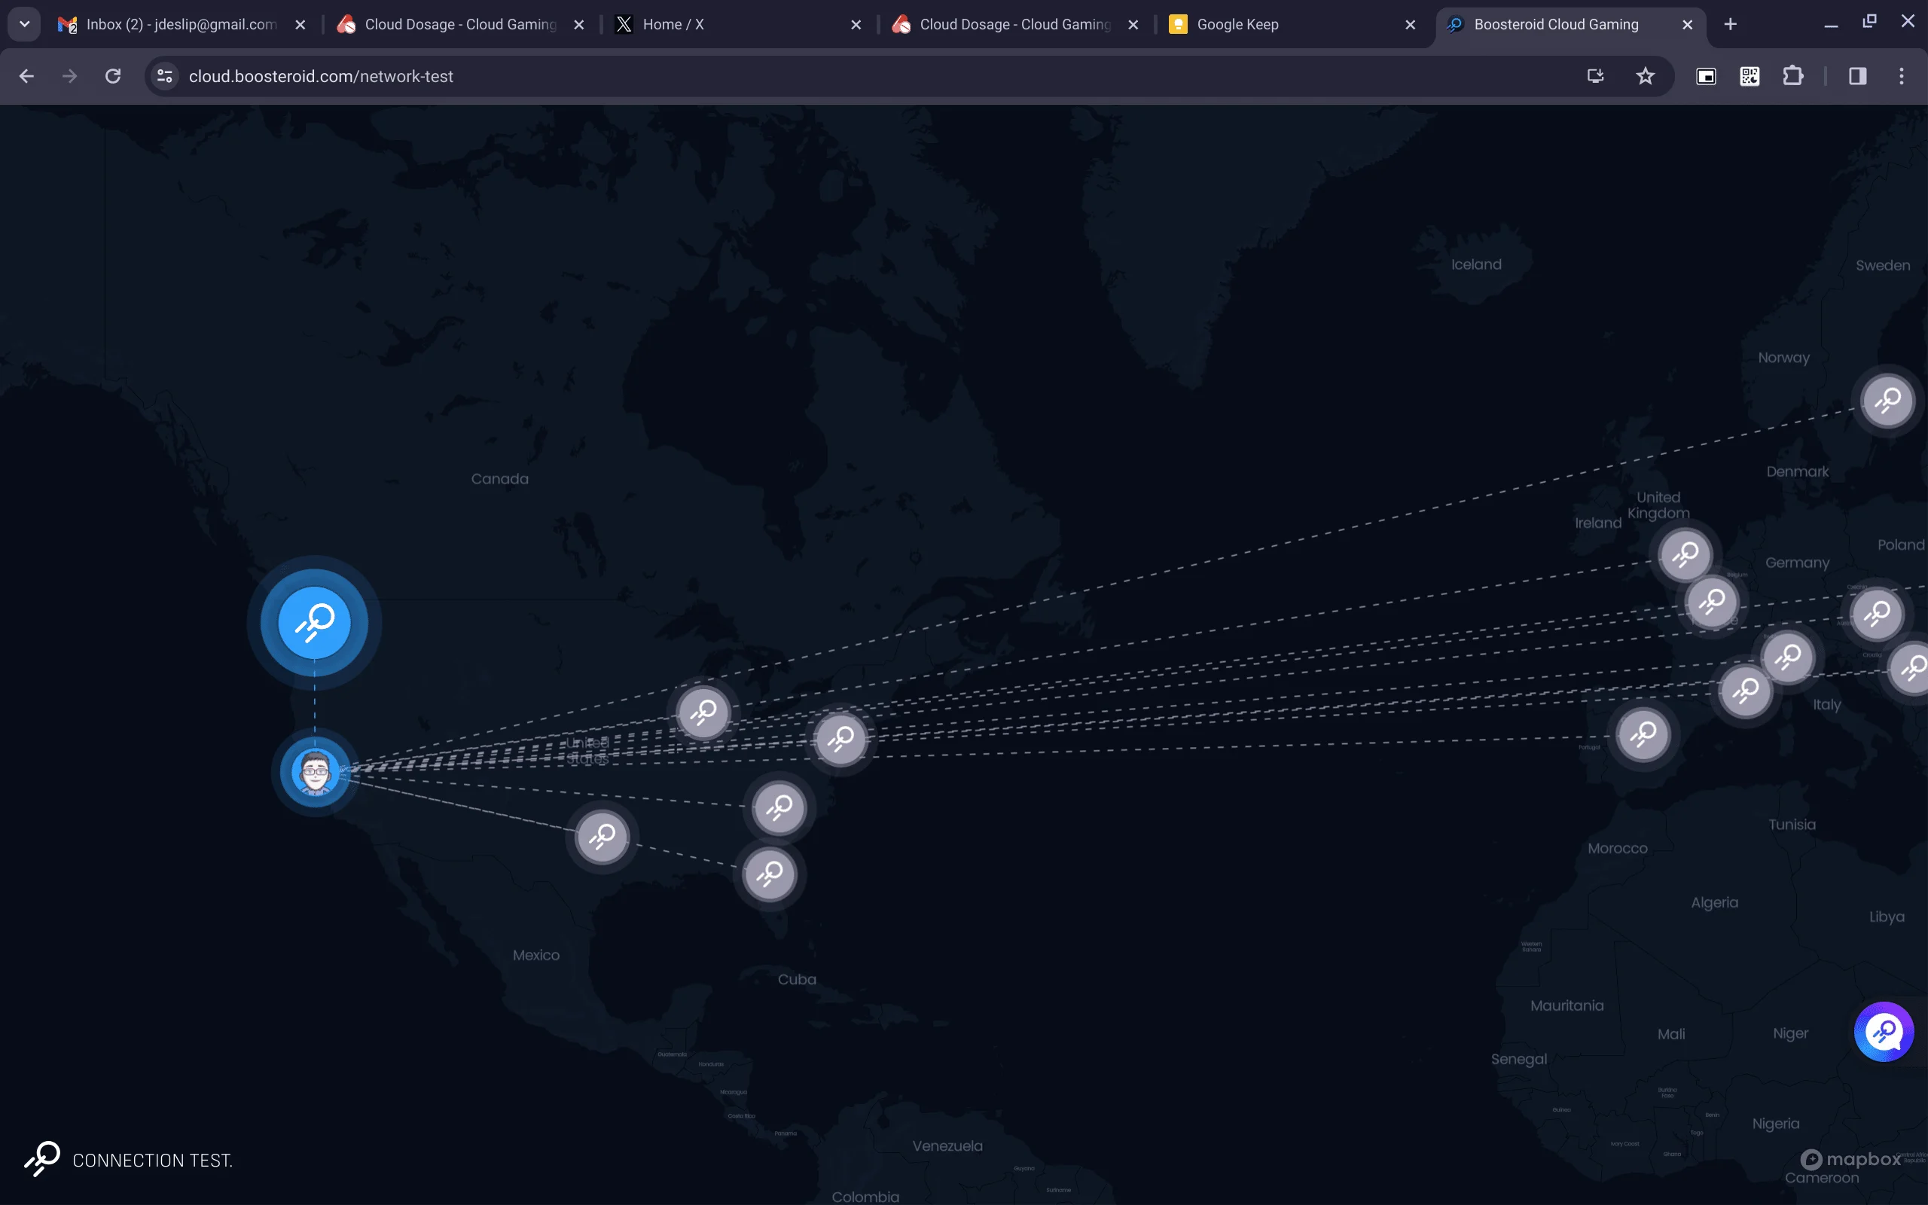Open the Chrome three-dot menu
The image size is (1928, 1205).
[1902, 76]
